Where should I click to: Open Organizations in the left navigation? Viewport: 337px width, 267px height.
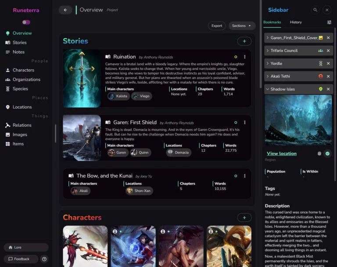[x=26, y=79]
